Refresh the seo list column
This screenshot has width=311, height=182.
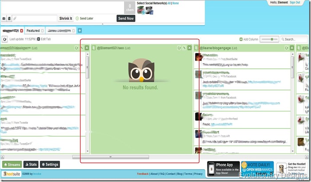[x=179, y=48]
